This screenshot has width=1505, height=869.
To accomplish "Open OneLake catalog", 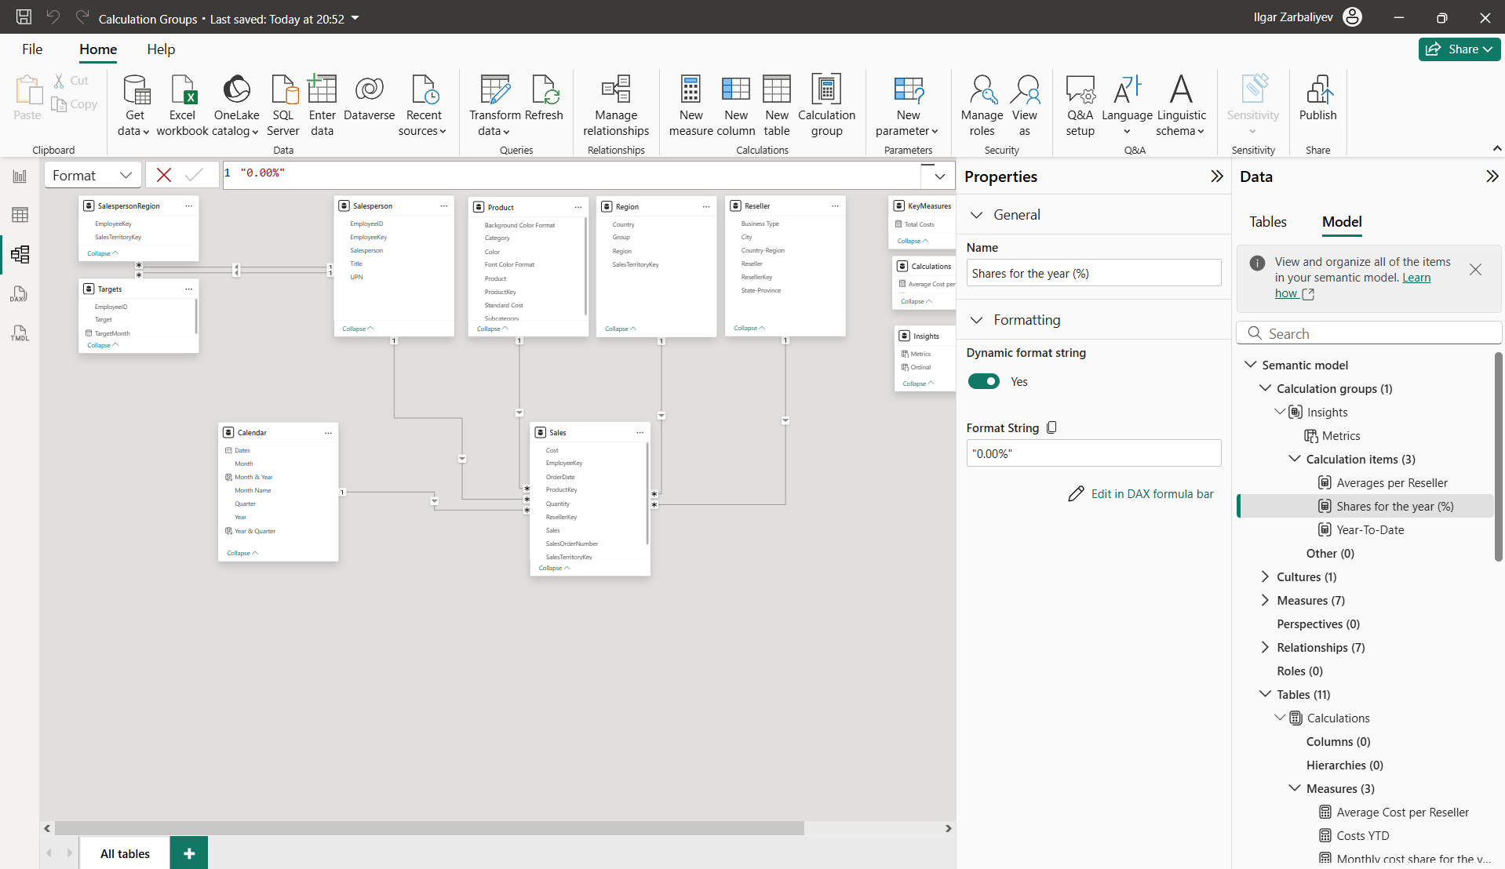I will [x=236, y=106].
